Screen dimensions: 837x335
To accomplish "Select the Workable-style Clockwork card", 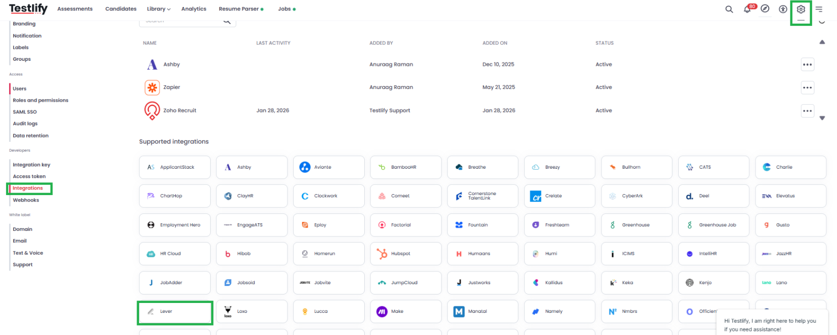I will pos(329,196).
